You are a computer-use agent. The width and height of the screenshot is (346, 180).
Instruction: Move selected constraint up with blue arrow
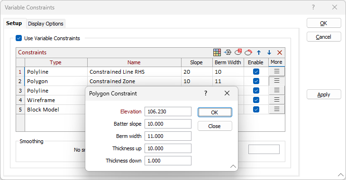[x=259, y=52]
